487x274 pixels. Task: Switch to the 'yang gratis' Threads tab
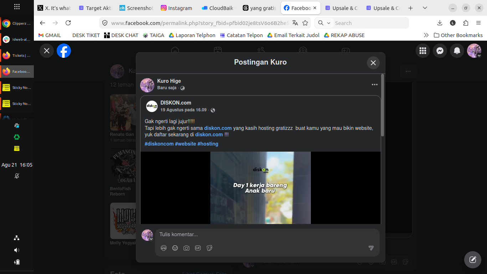pos(259,8)
